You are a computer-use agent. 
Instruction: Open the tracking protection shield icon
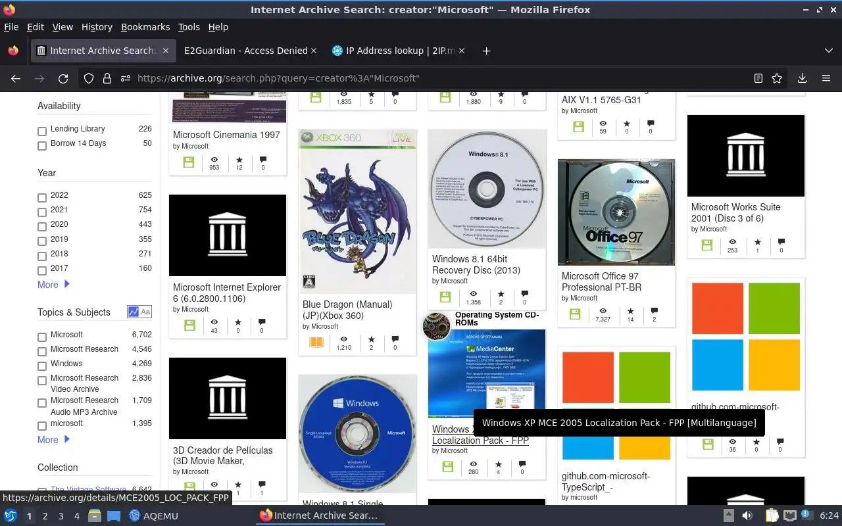point(89,78)
